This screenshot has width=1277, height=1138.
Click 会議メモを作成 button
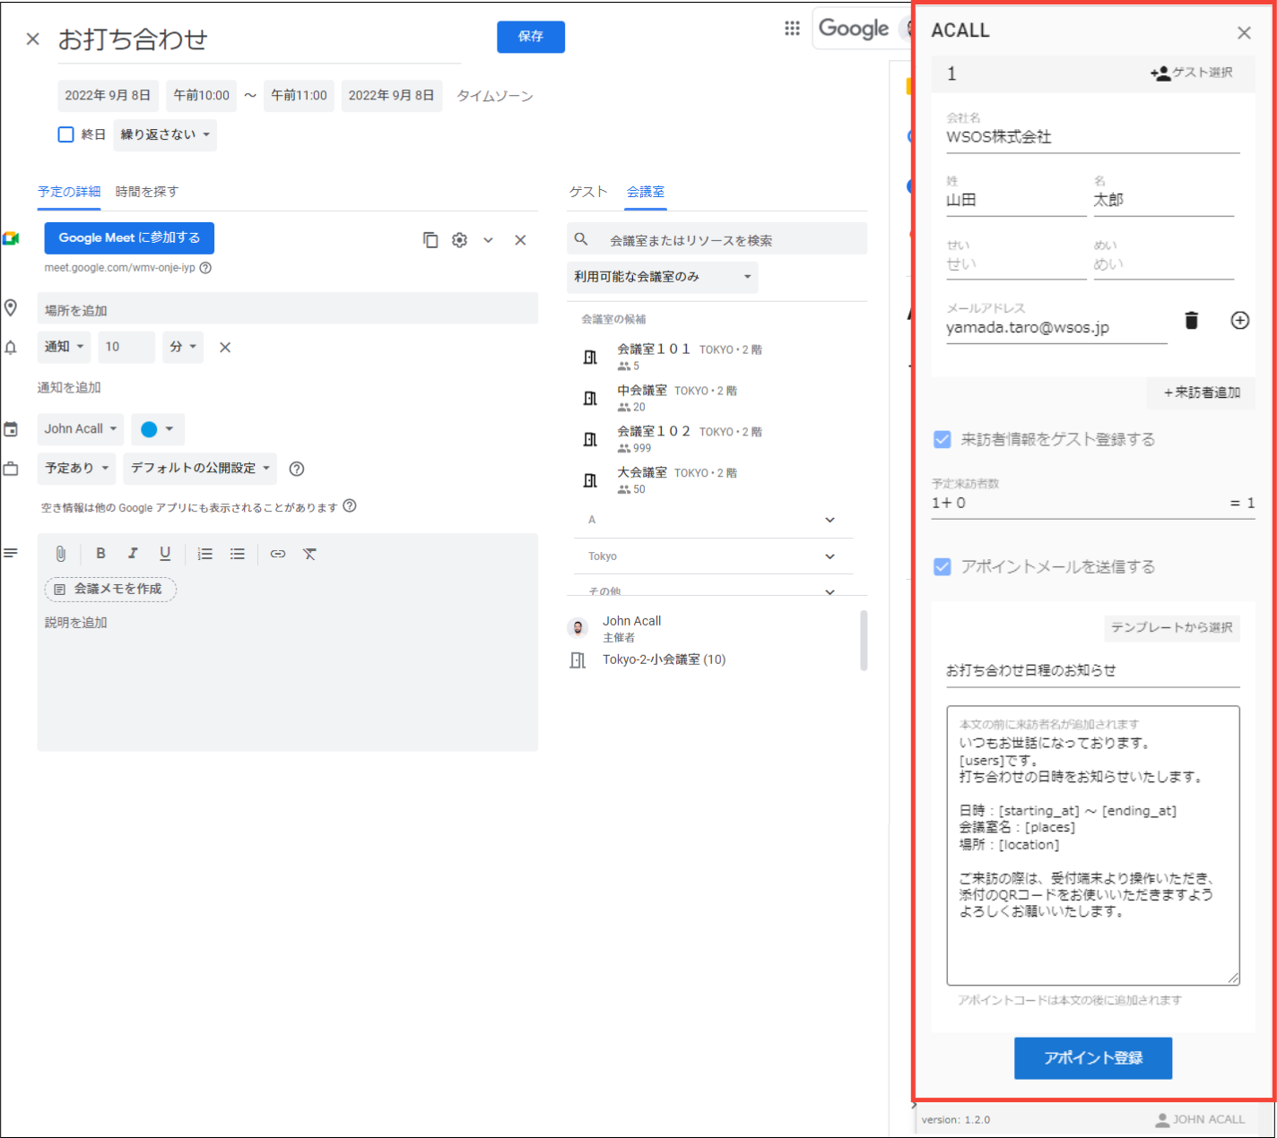tap(110, 589)
